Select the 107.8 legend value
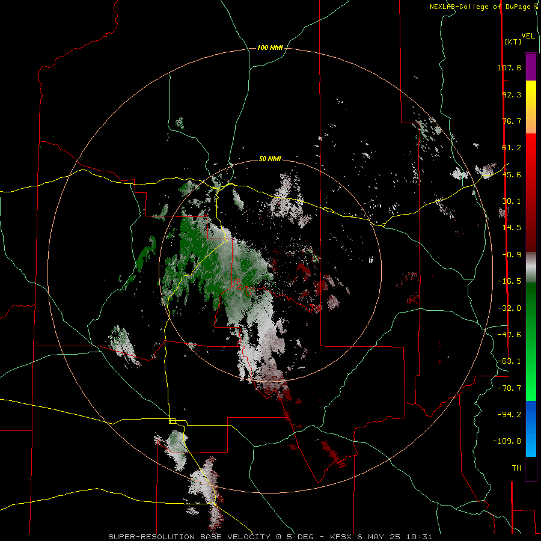 pos(509,67)
